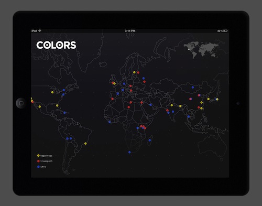Viewport: 262px width, 206px height.
Task: Open the world minimap thumbnail
Action: tap(201, 50)
